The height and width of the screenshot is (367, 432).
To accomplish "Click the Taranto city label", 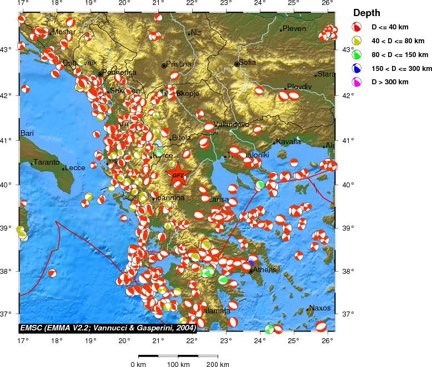I will tap(47, 162).
